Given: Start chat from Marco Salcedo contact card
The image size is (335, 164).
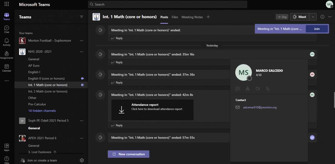Looking at the screenshot, I should [237, 89].
